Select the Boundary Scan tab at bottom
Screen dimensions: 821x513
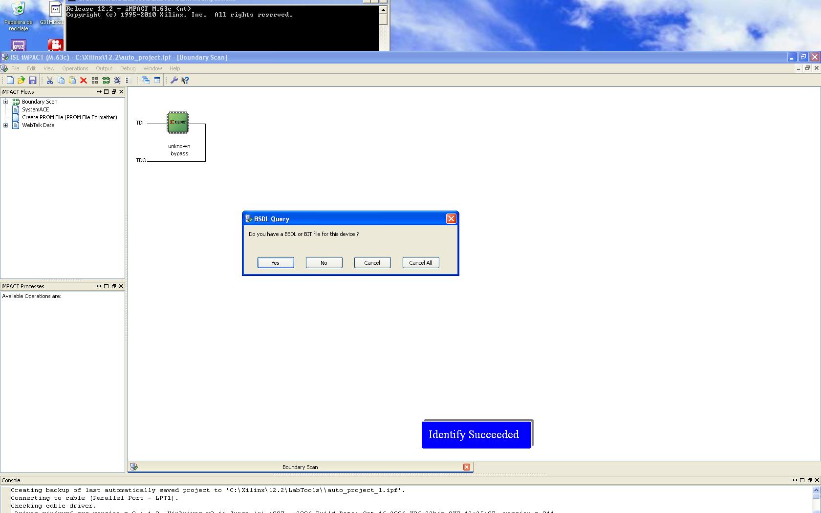(300, 467)
